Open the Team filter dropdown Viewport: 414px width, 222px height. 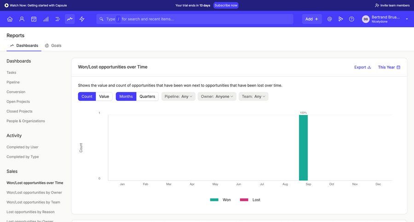[253, 96]
